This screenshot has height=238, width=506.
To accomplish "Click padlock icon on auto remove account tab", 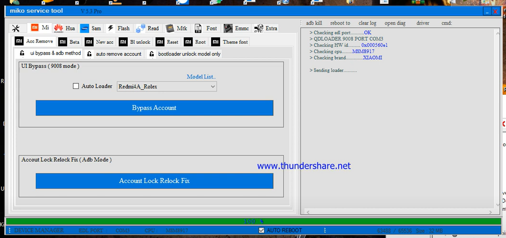I will coord(90,54).
